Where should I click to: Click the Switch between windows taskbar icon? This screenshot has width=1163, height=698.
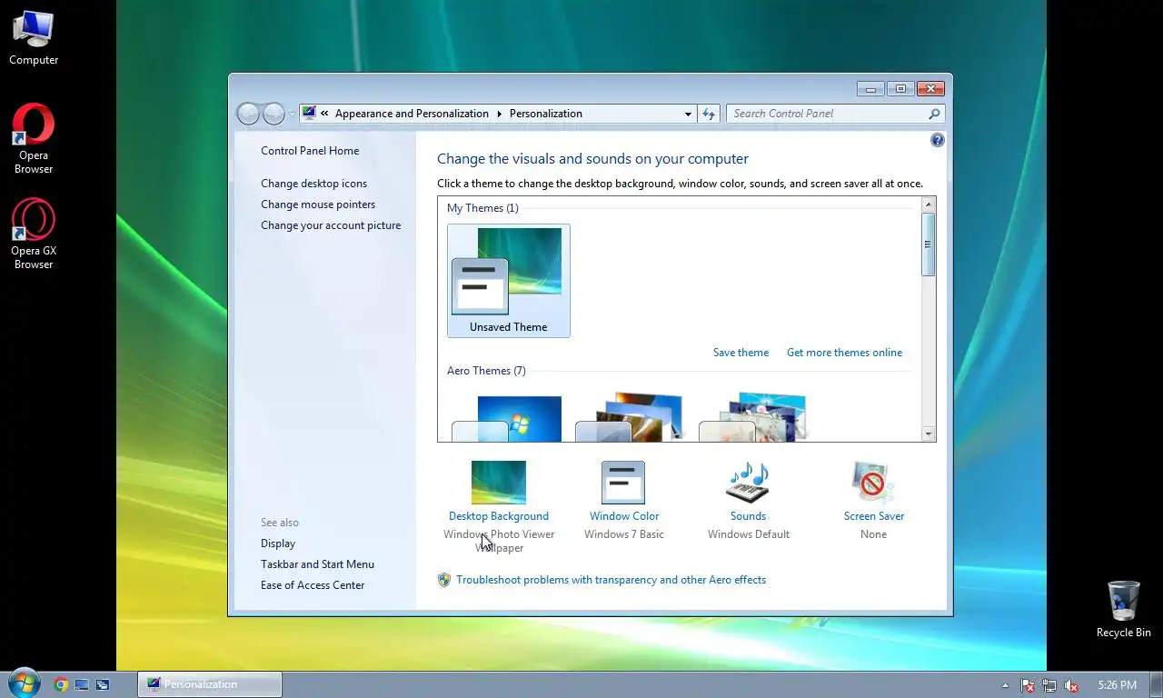[x=103, y=684]
